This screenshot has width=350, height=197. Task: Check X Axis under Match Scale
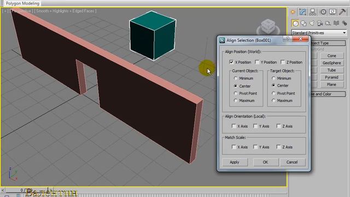(234, 147)
